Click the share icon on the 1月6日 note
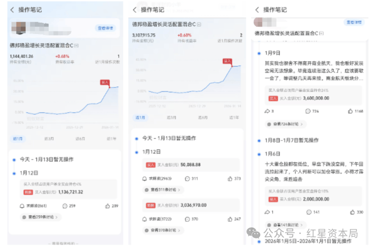 coord(267,212)
